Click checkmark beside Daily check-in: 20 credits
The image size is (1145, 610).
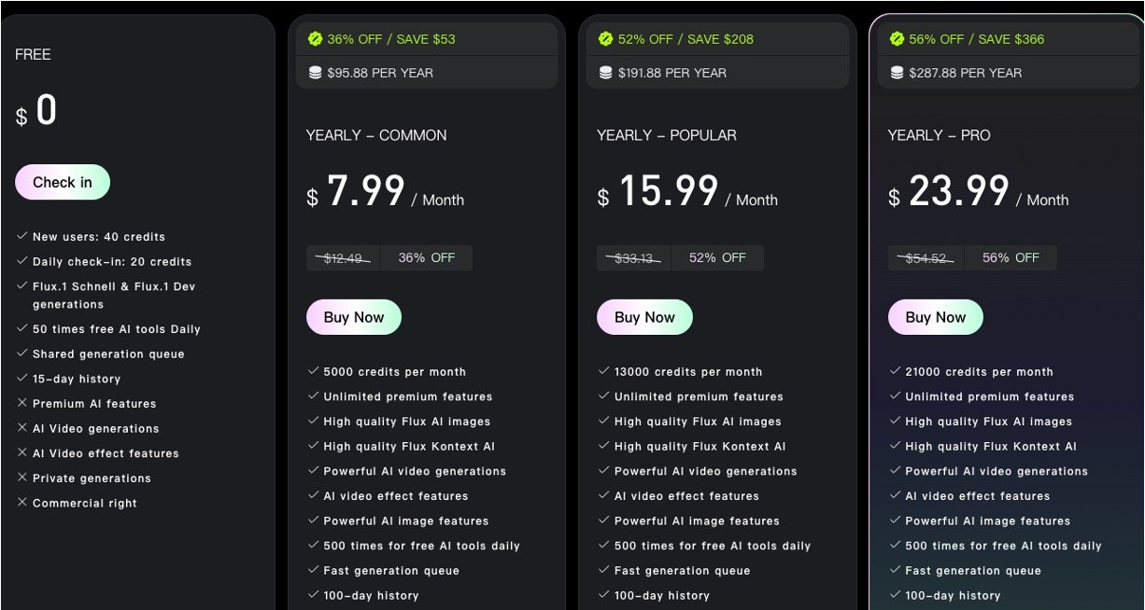click(22, 261)
